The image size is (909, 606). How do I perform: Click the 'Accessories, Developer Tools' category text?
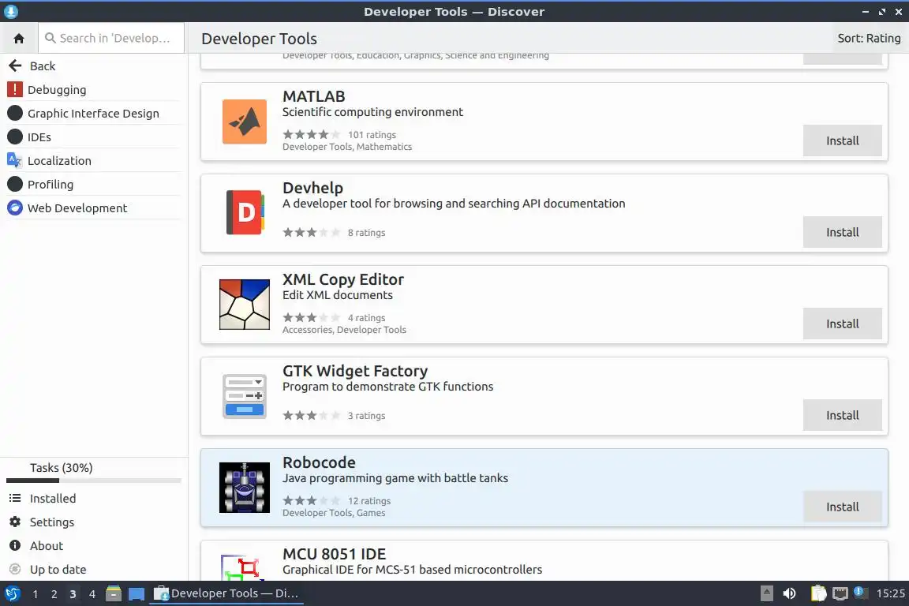coord(344,330)
